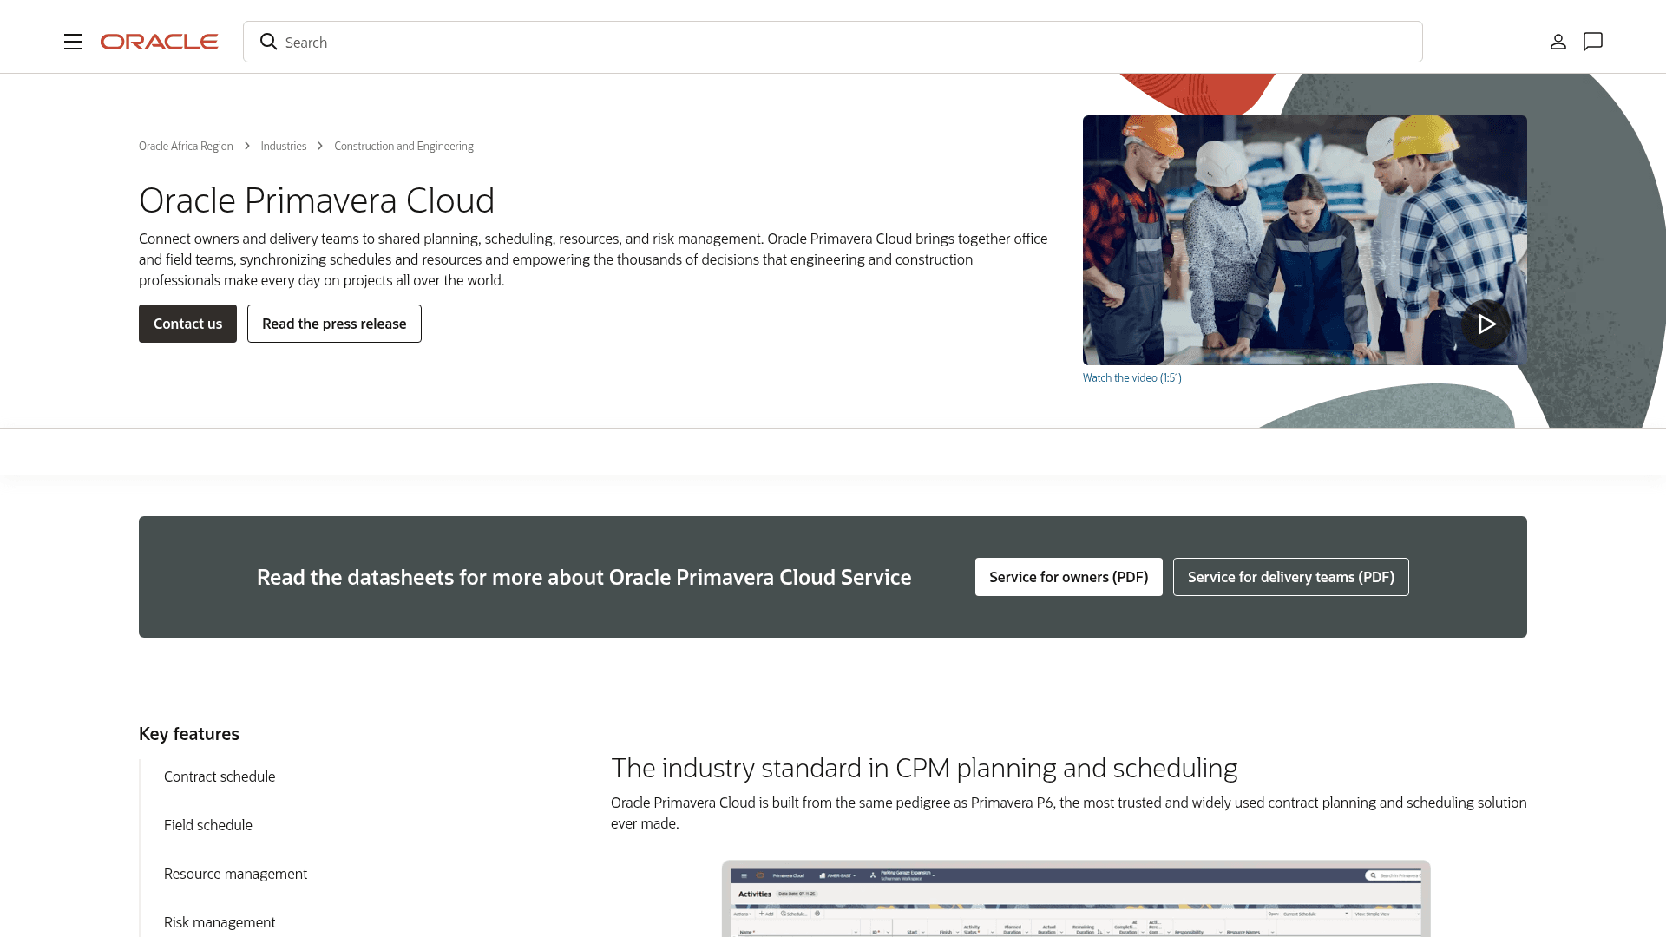
Task: Open the hamburger navigation menu
Action: tap(73, 42)
